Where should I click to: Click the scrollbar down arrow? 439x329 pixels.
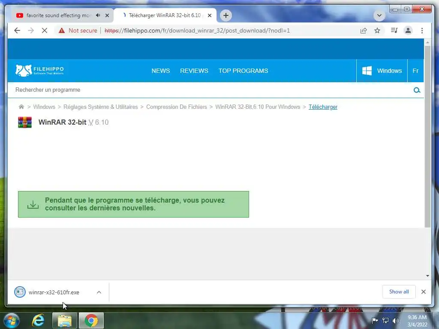click(427, 276)
